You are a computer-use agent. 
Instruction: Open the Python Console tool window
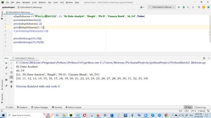tap(73, 107)
